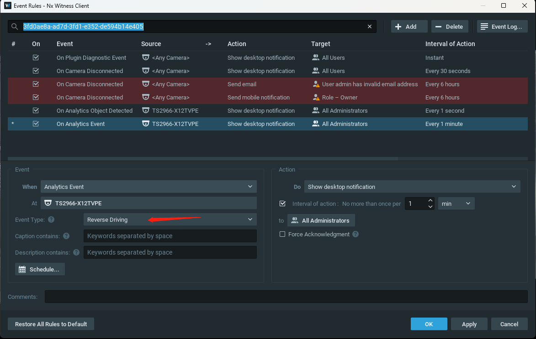Image resolution: width=536 pixels, height=339 pixels.
Task: Click Restore All Rules to Default
Action: [51, 324]
